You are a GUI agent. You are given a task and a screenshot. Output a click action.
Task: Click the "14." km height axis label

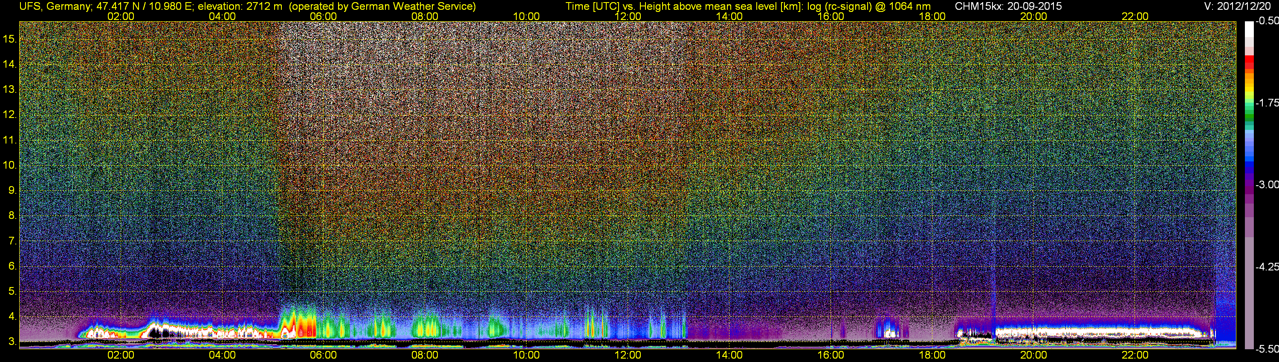tap(10, 64)
